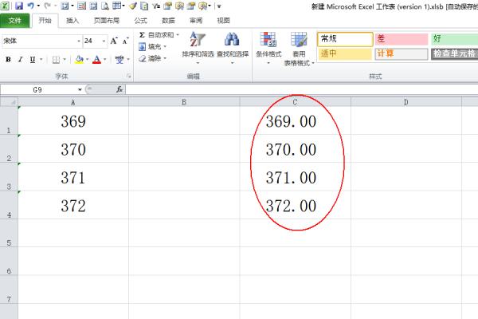The height and width of the screenshot is (319, 478).
Task: Click the format painter brush icon in quick toolbar
Action: [132, 6]
